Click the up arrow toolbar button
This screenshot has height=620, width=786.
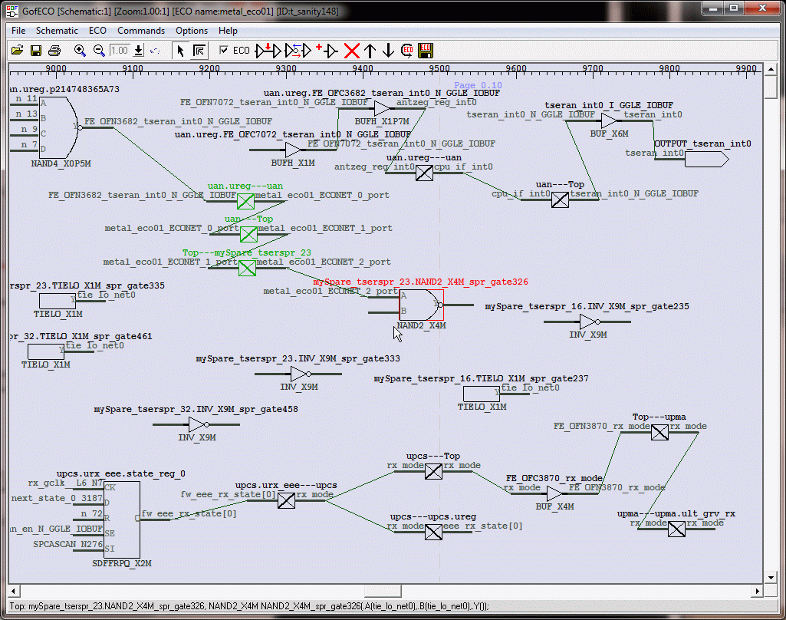point(370,51)
